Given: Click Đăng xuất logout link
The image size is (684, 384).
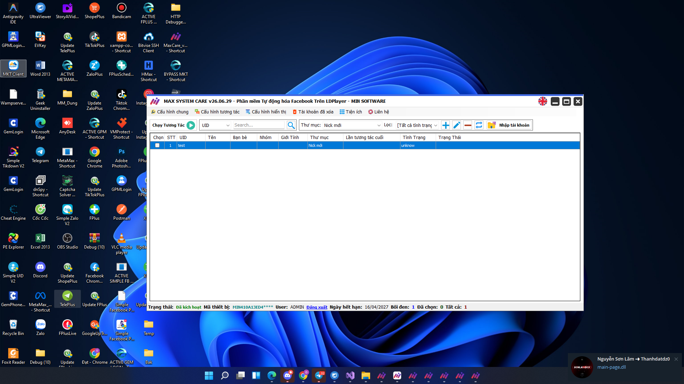Looking at the screenshot, I should point(317,307).
